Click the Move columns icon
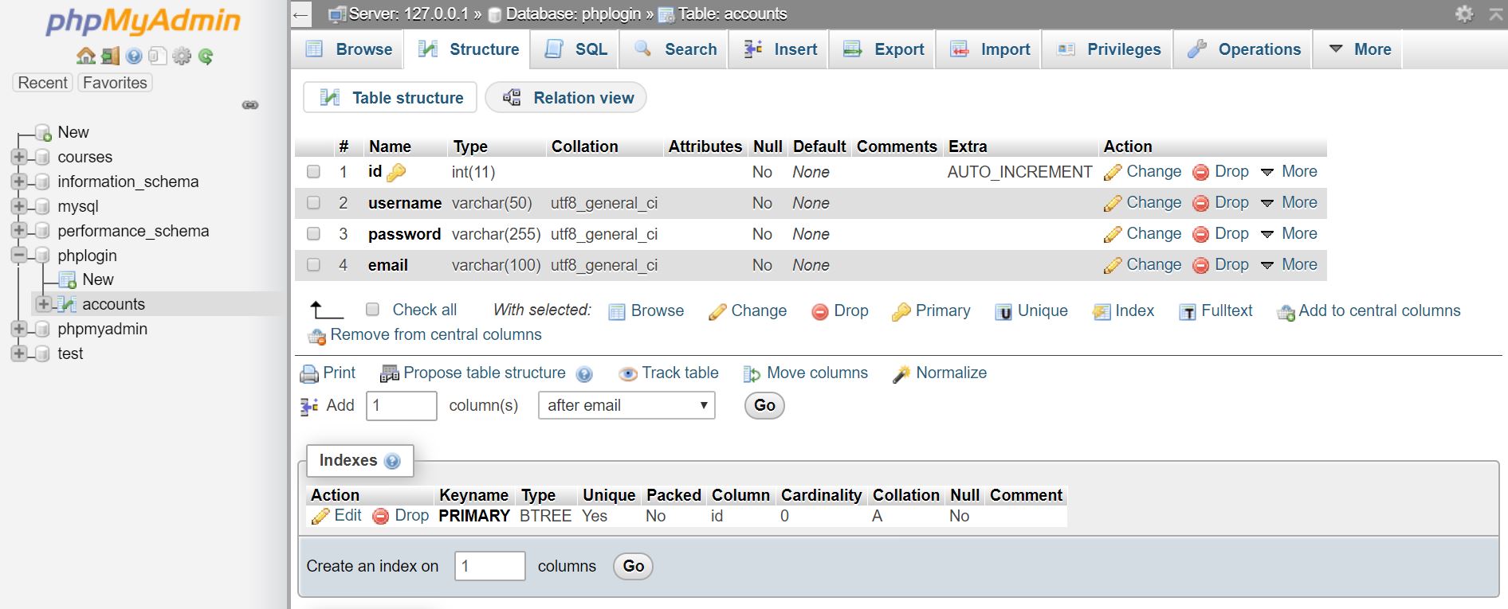This screenshot has height=609, width=1508. [752, 374]
